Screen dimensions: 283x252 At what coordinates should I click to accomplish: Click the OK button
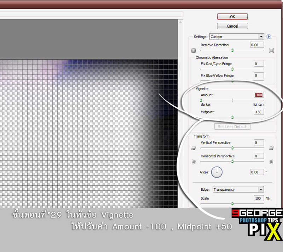[x=232, y=17]
